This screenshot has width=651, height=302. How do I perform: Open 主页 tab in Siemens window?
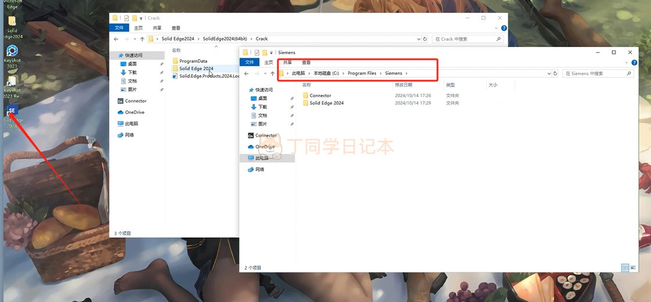point(269,63)
